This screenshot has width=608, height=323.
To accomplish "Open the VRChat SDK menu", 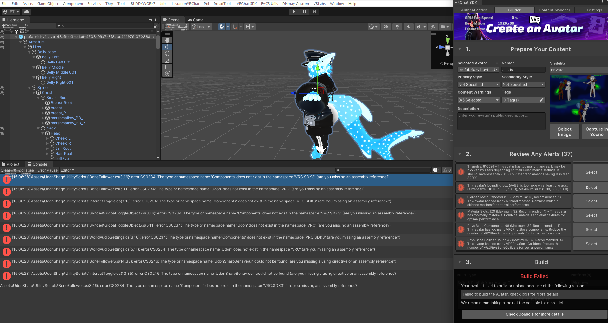I will 247,4.
